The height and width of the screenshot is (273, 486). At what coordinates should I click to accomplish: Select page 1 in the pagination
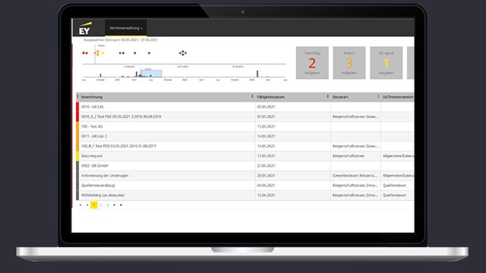tap(94, 205)
